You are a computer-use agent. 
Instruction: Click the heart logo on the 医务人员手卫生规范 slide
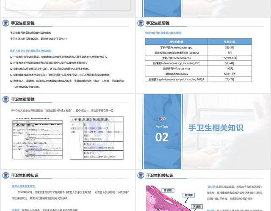[x=6, y=176]
